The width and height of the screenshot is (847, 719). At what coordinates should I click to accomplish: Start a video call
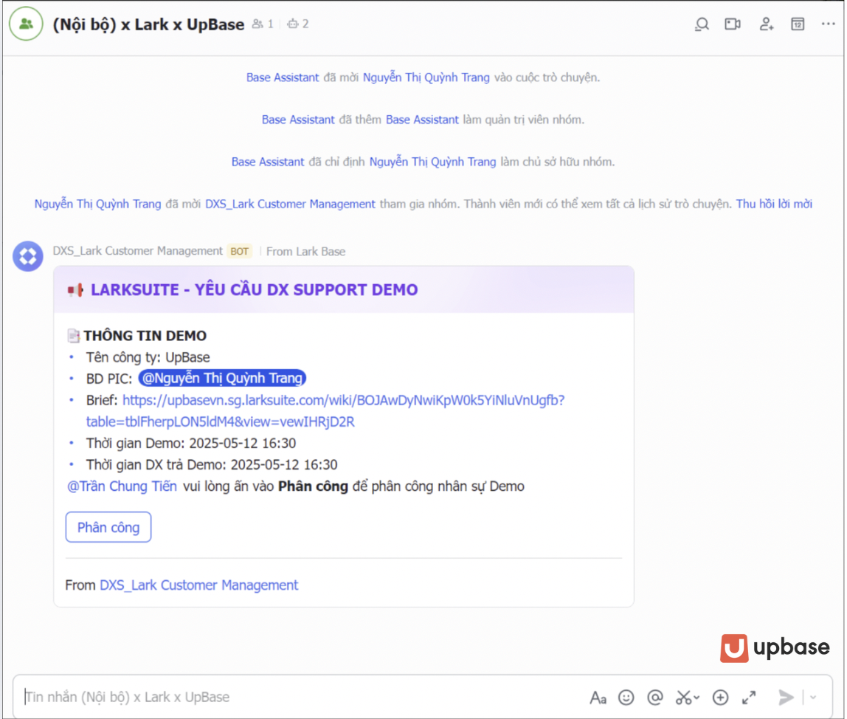coord(733,24)
